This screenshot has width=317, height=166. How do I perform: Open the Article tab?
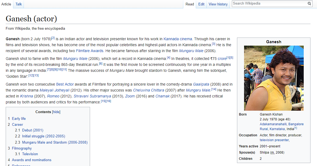(6, 4)
